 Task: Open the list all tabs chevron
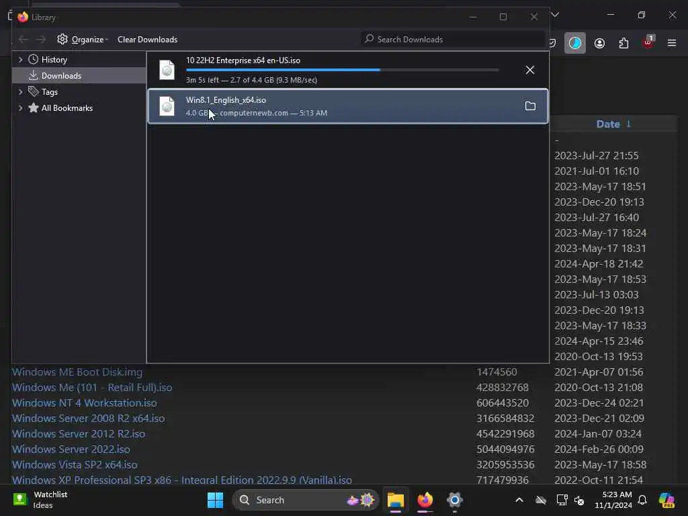555,15
